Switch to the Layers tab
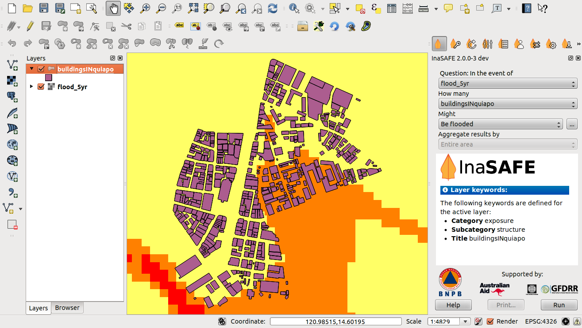The width and height of the screenshot is (582, 328). (x=39, y=308)
